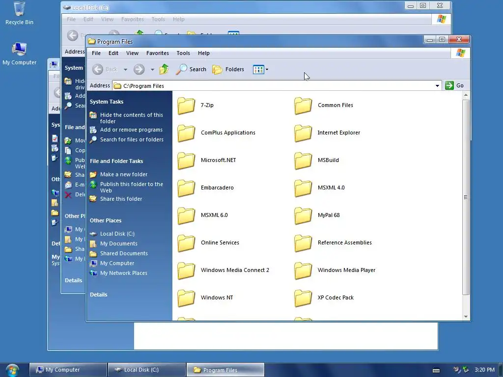Go to My Documents in Other Places
Screen dimensions: 503x377
119,243
